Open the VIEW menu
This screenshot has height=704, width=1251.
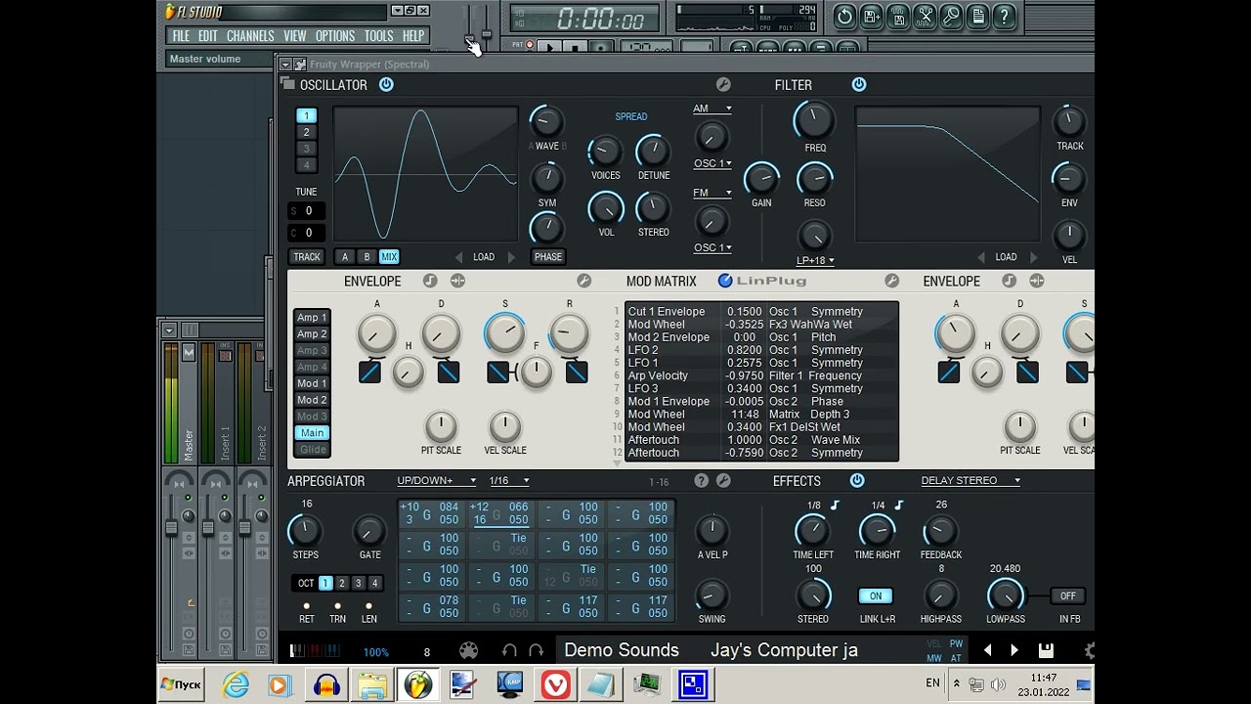click(x=295, y=36)
